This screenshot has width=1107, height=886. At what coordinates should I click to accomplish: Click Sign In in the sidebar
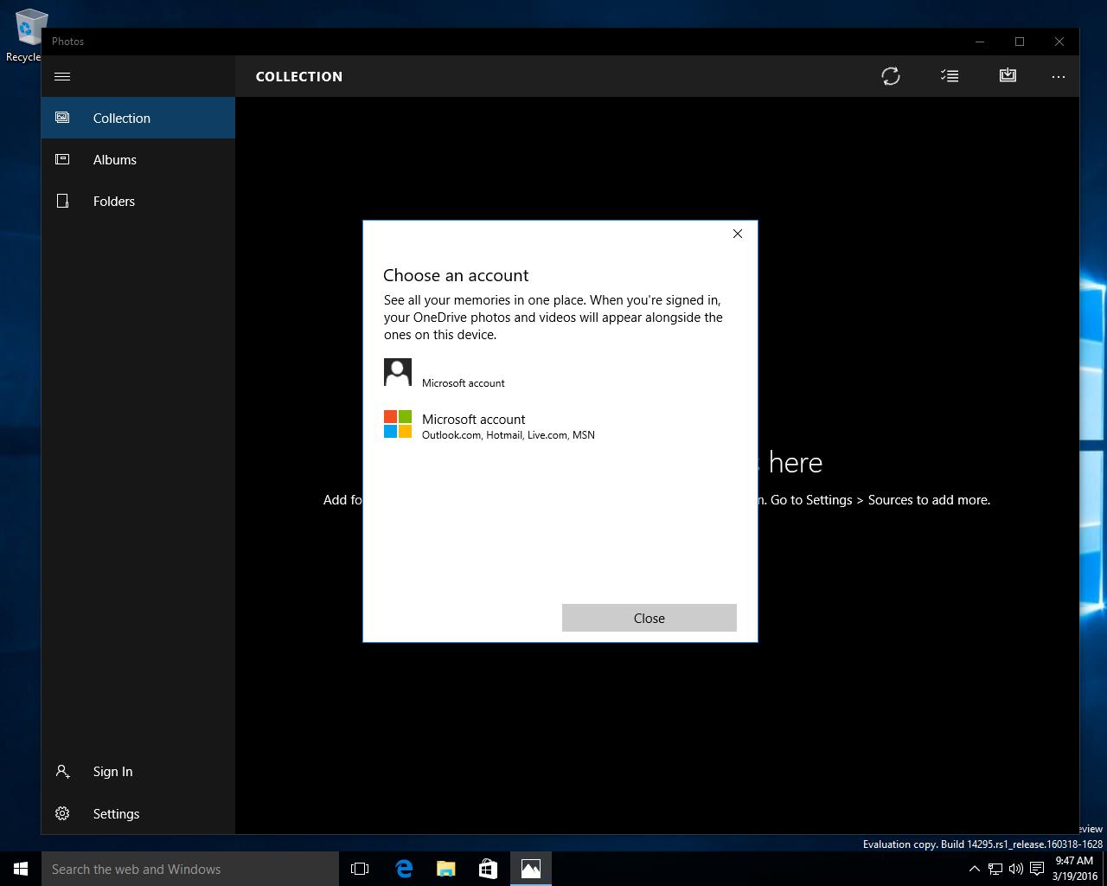138,771
